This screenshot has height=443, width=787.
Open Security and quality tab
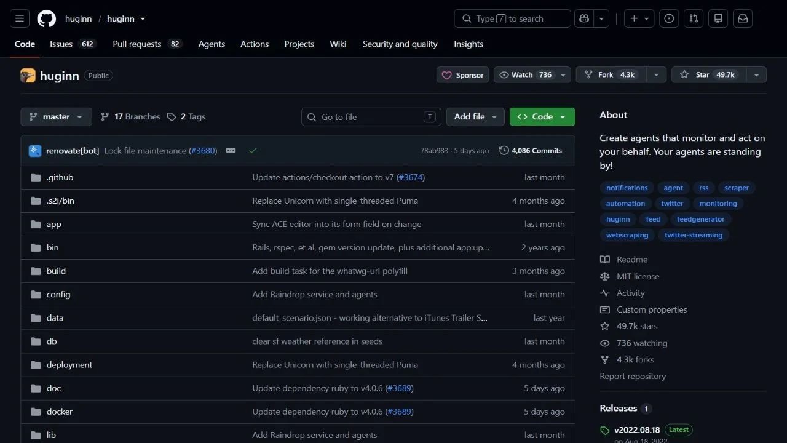(x=400, y=44)
